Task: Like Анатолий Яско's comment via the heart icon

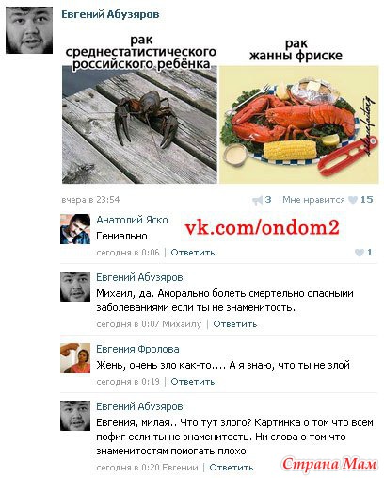Action: (360, 253)
